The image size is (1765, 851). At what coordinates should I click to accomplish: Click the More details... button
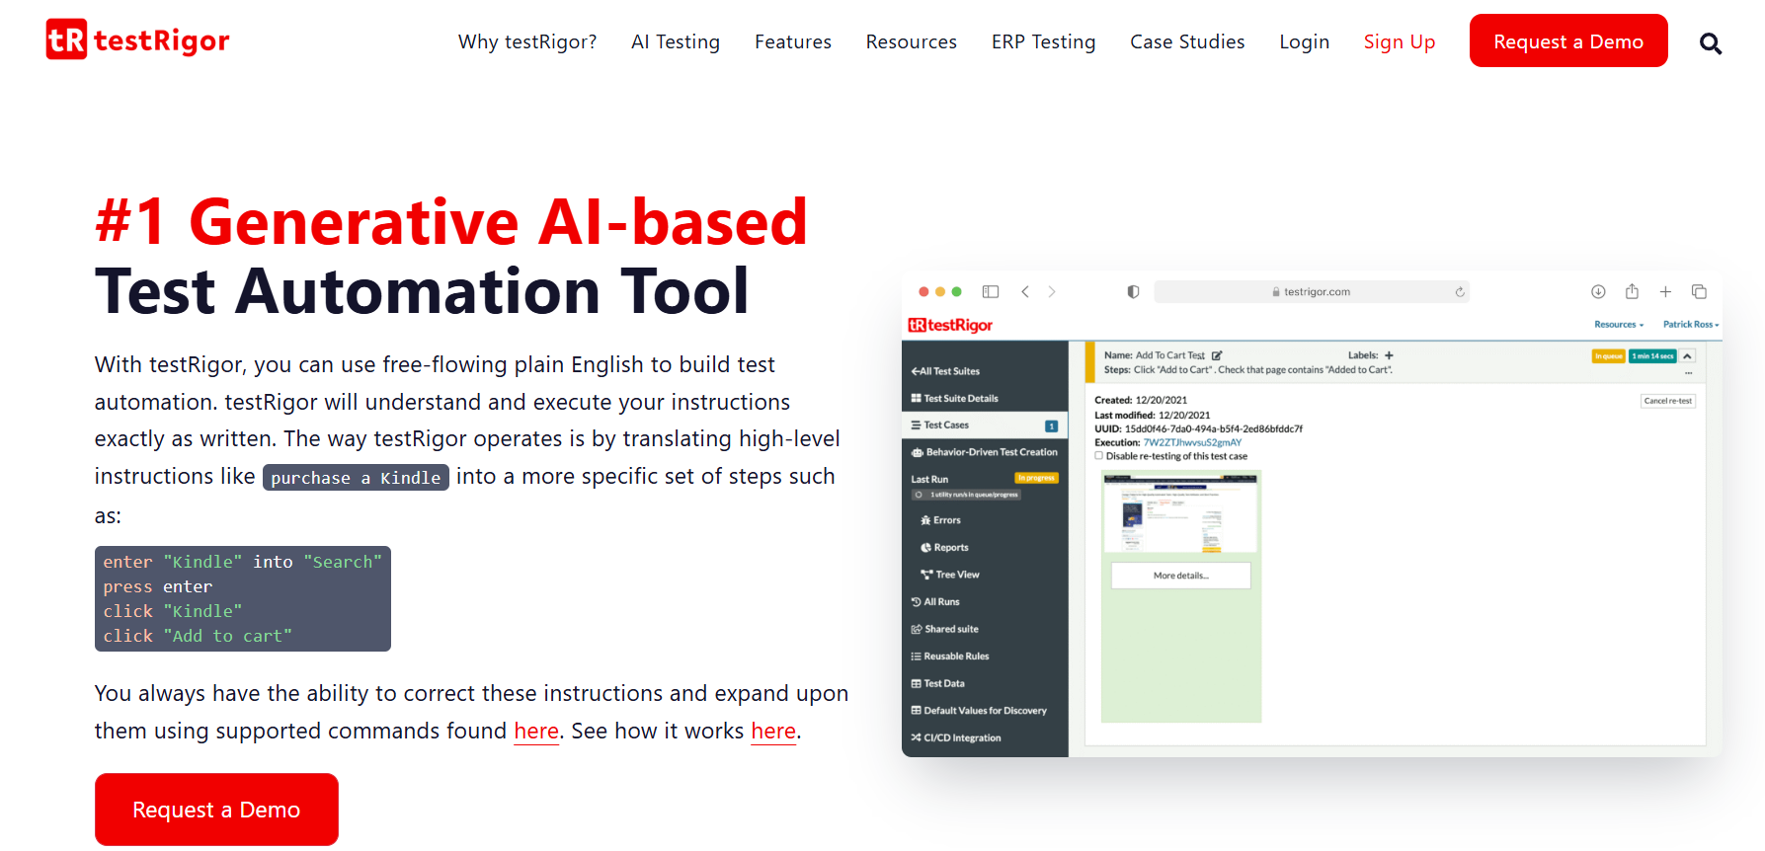1180,576
